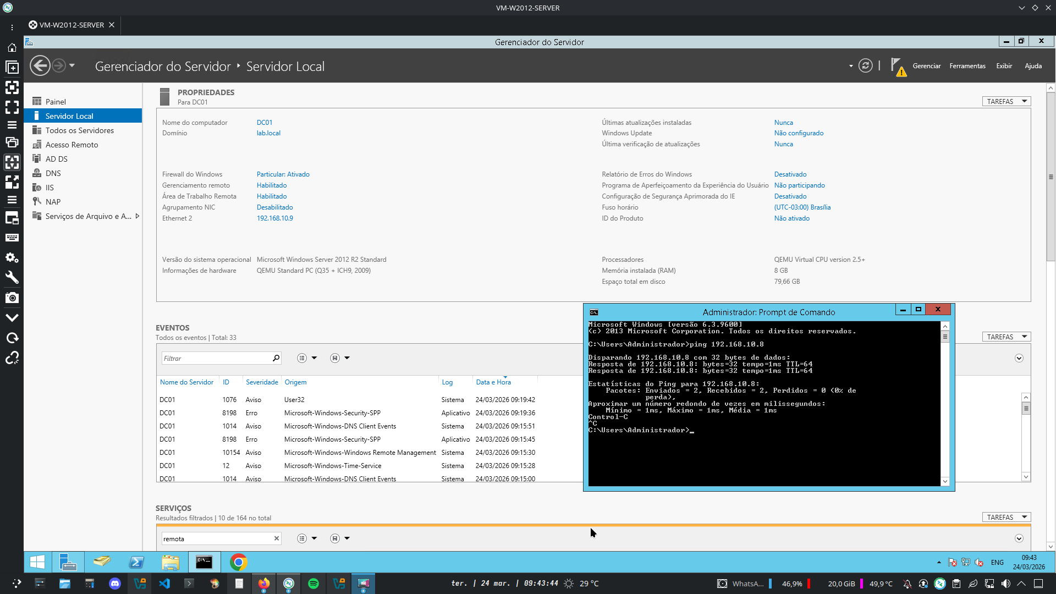
Task: Open the Ferramentas menu
Action: coord(967,66)
